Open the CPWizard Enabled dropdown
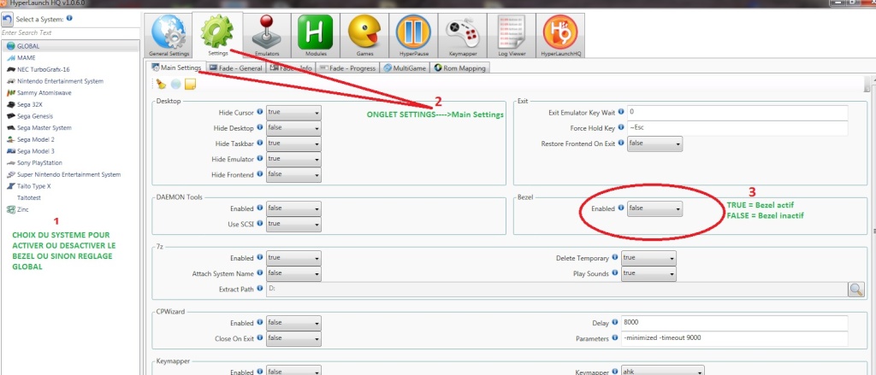Viewport: 876px width, 375px height. 293,323
